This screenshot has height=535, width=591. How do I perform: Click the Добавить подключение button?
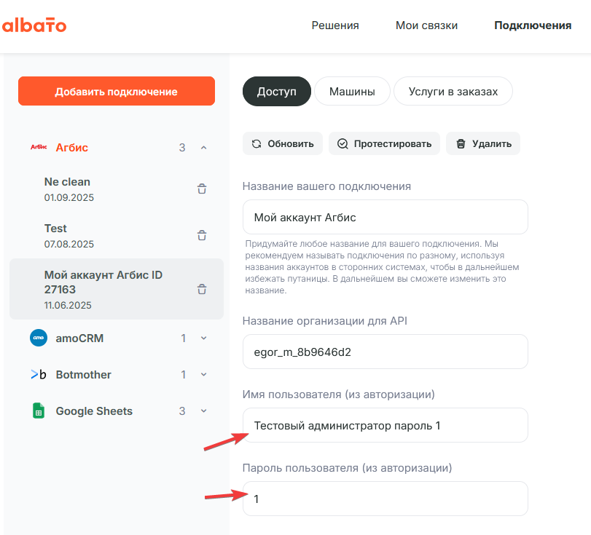(x=117, y=91)
